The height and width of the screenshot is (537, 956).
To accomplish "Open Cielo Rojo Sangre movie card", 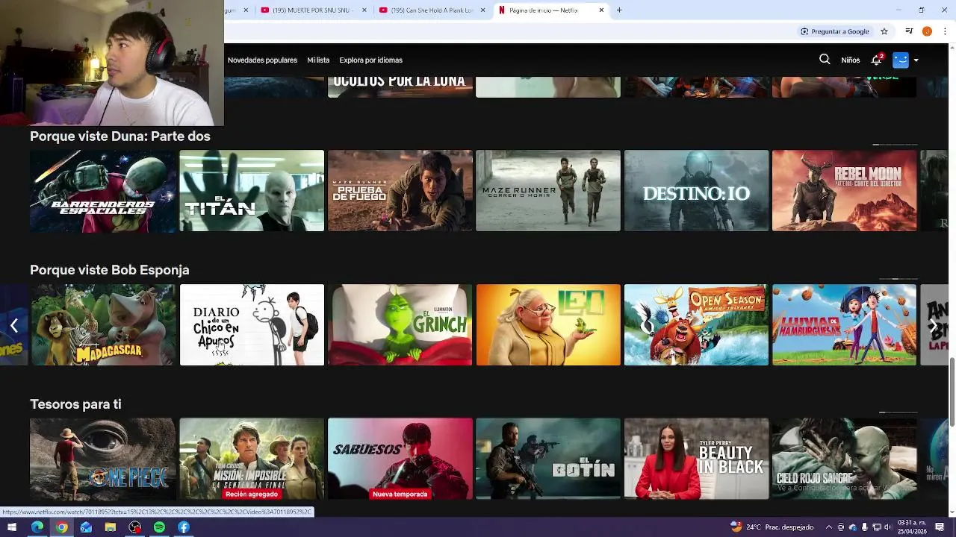I will (844, 459).
